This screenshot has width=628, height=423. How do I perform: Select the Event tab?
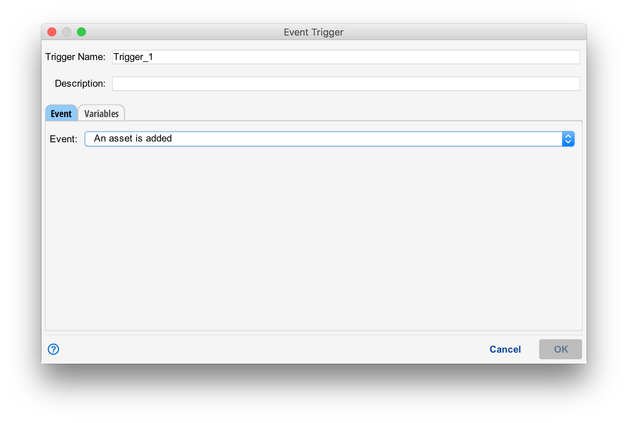[61, 113]
